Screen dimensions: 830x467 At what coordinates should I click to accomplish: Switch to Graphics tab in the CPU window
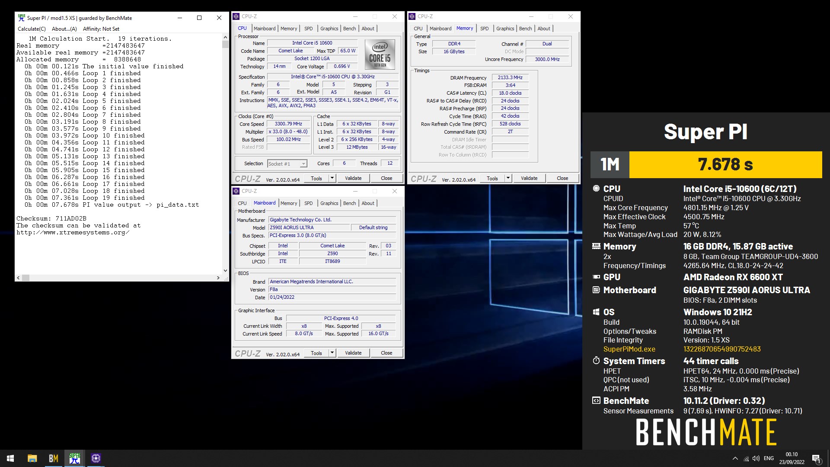[329, 29]
